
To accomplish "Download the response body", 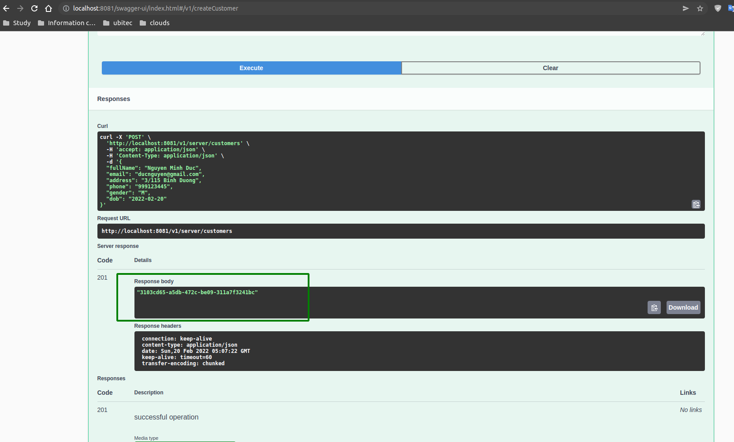I will point(683,307).
